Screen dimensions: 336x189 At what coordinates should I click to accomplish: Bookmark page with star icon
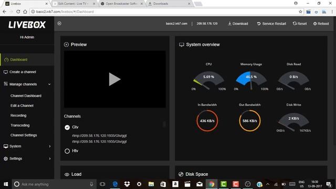300,12
